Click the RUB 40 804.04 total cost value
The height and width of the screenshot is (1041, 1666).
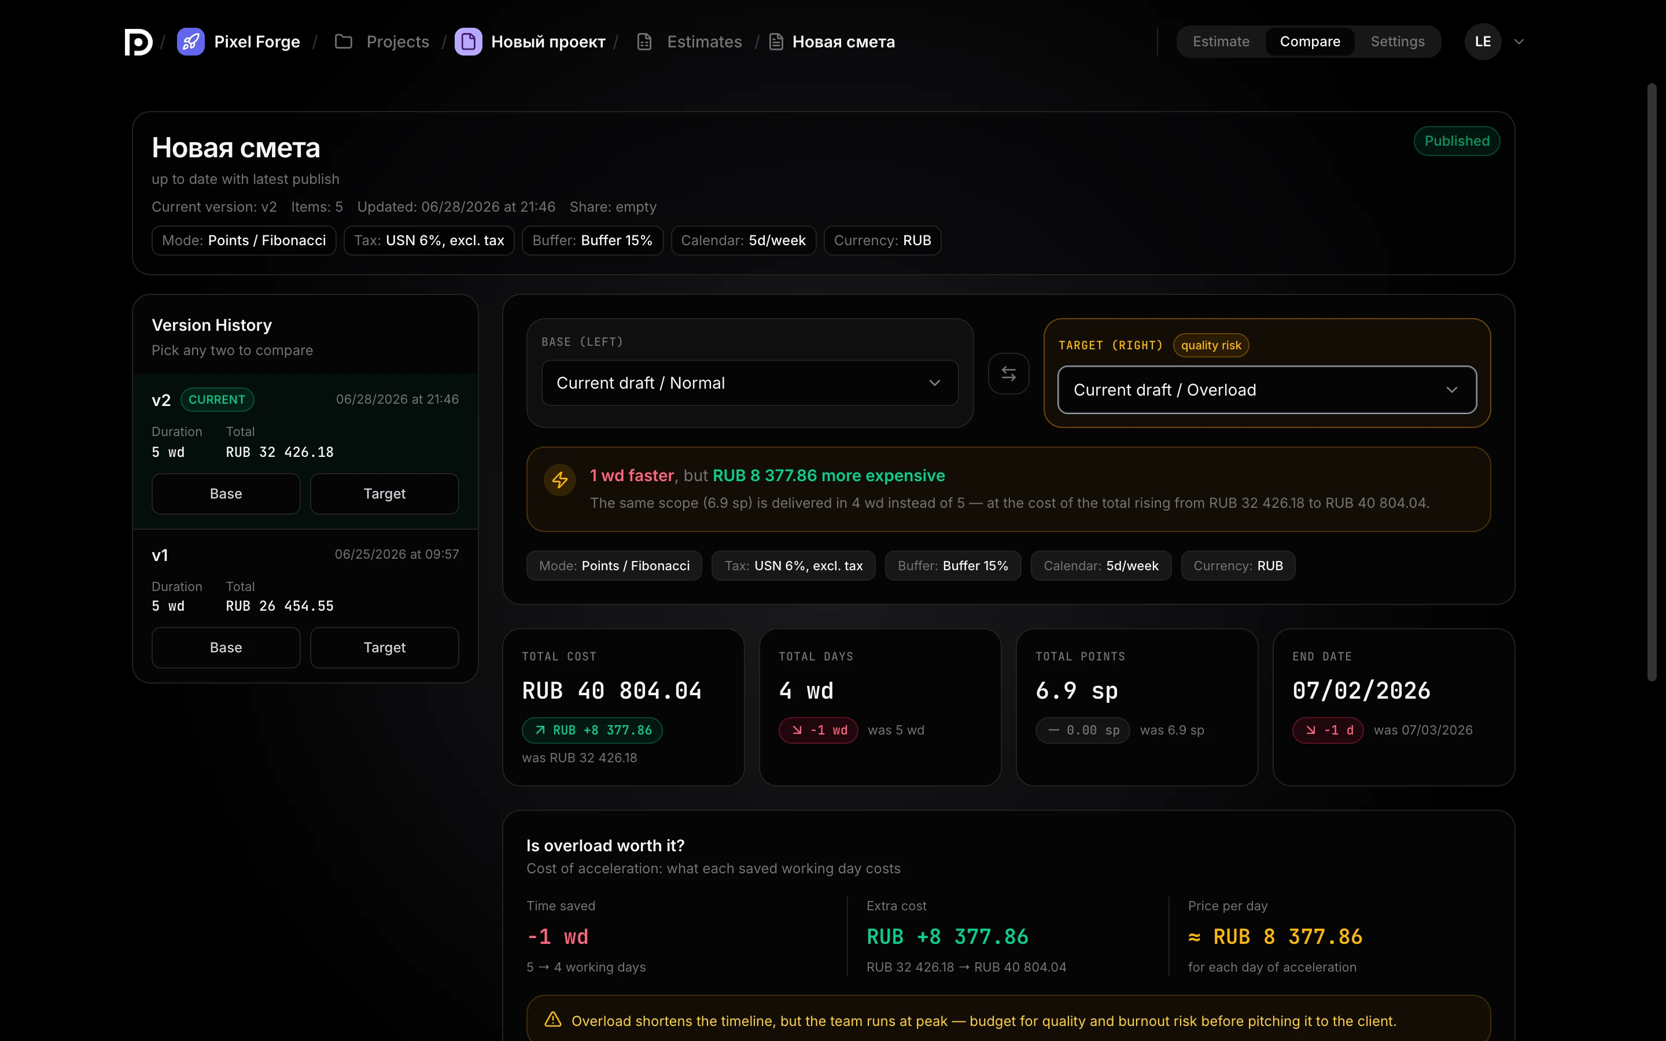click(611, 691)
